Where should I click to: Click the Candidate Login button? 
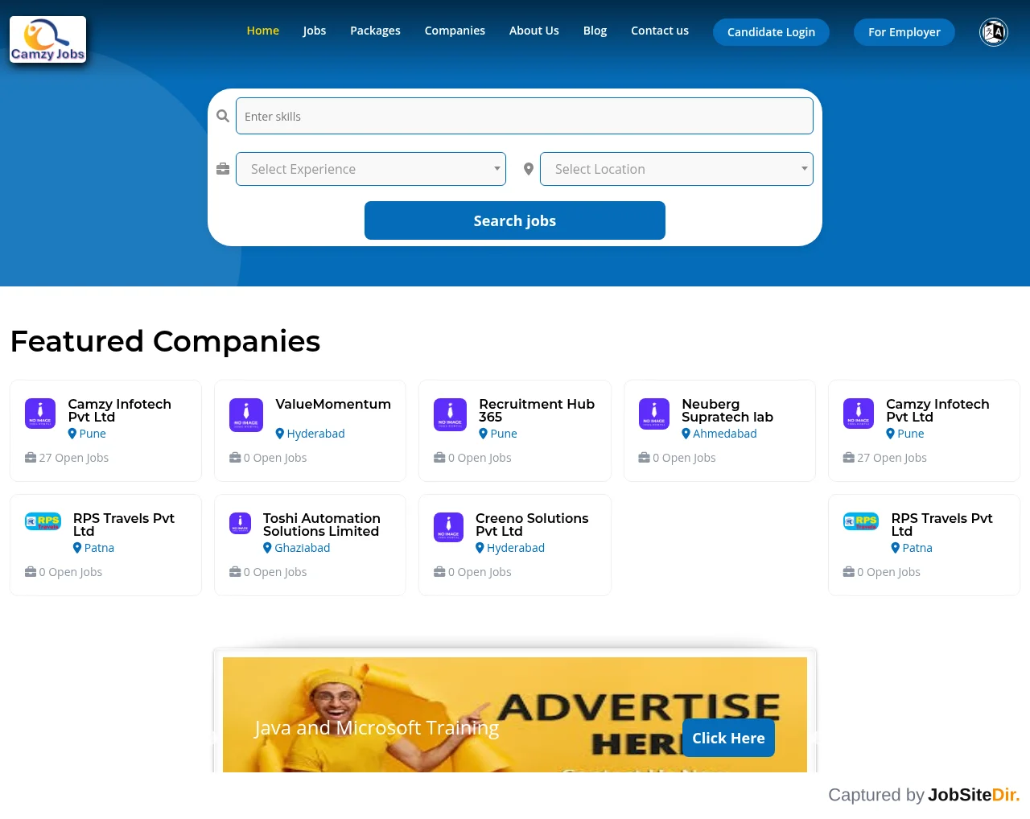coord(771,32)
